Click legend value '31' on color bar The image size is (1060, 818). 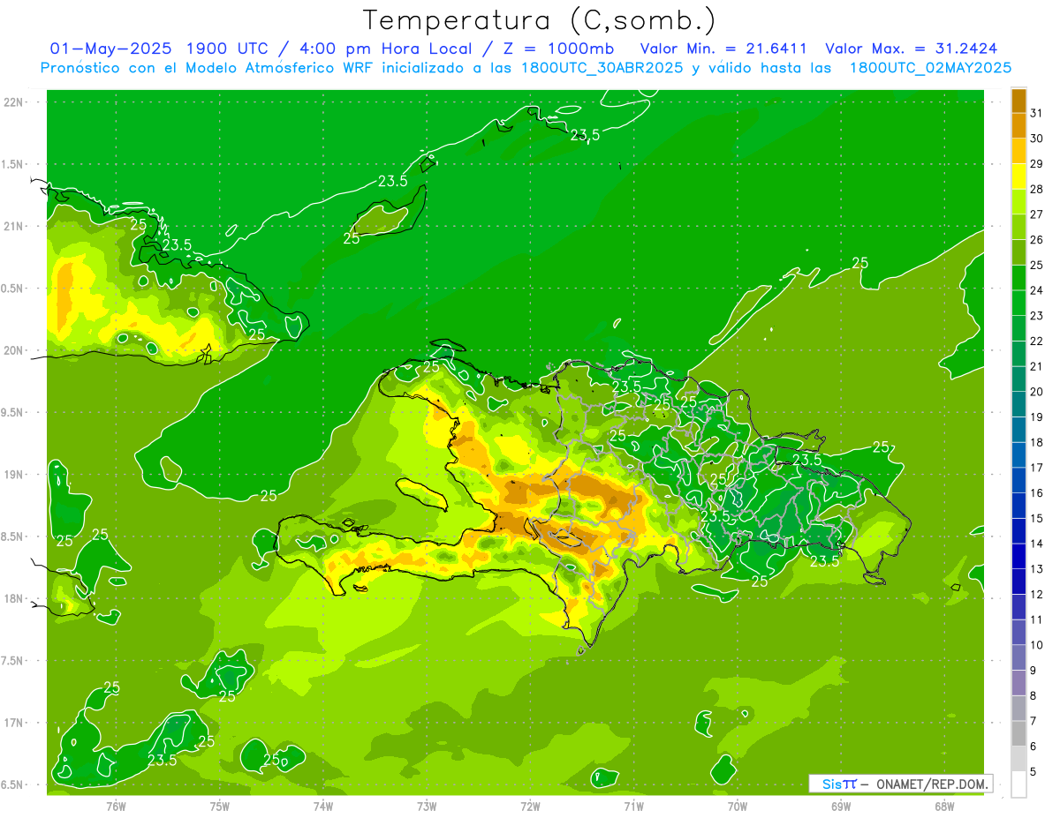[1036, 113]
